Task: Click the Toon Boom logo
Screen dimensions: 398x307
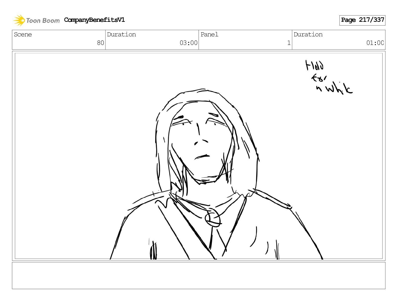Action: coord(36,20)
